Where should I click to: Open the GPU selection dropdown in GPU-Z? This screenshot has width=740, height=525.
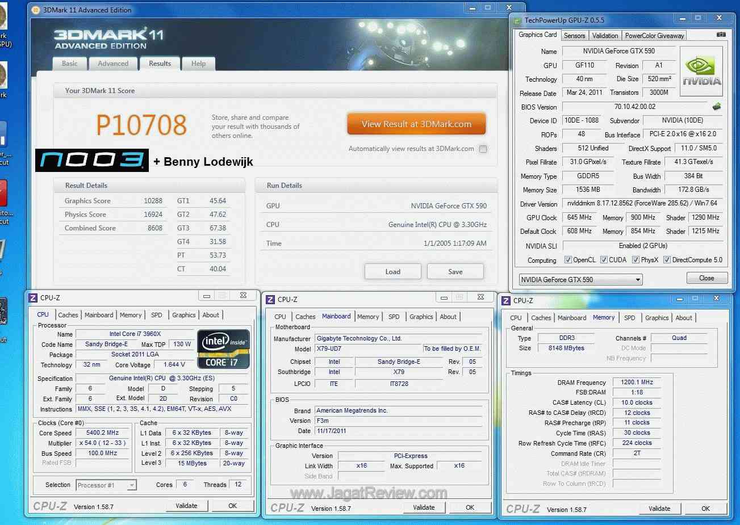point(581,279)
